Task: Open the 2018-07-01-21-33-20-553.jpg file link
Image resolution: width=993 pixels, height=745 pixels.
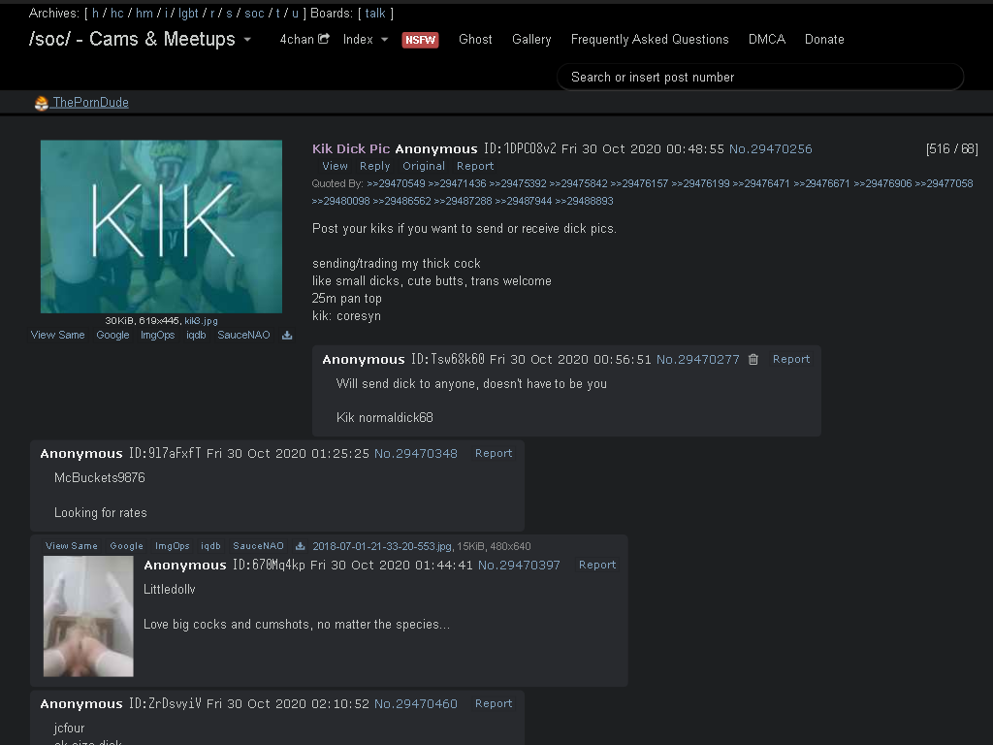Action: 382,546
